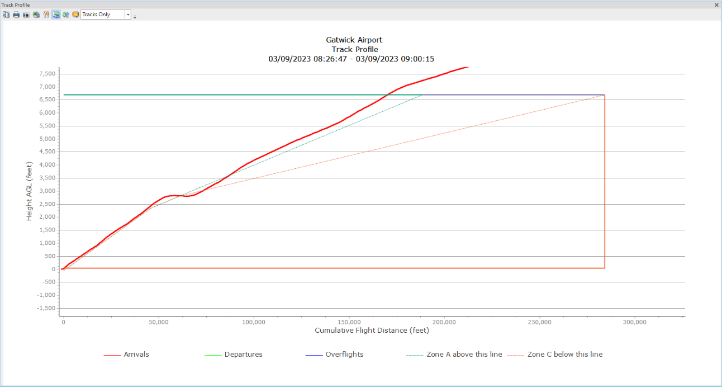Viewport: 722px width, 387px height.
Task: Click the Zone C below this line legend
Action: coord(555,354)
